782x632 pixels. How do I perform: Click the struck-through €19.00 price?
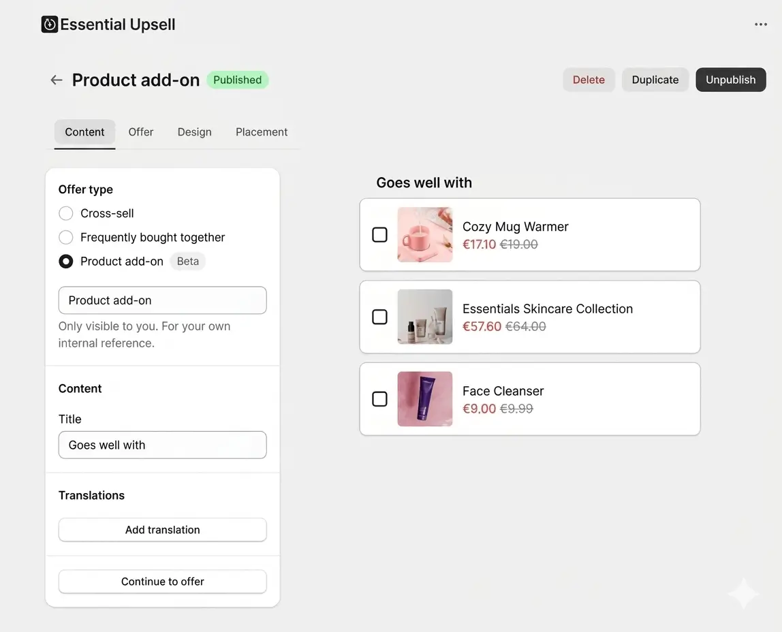tap(518, 244)
